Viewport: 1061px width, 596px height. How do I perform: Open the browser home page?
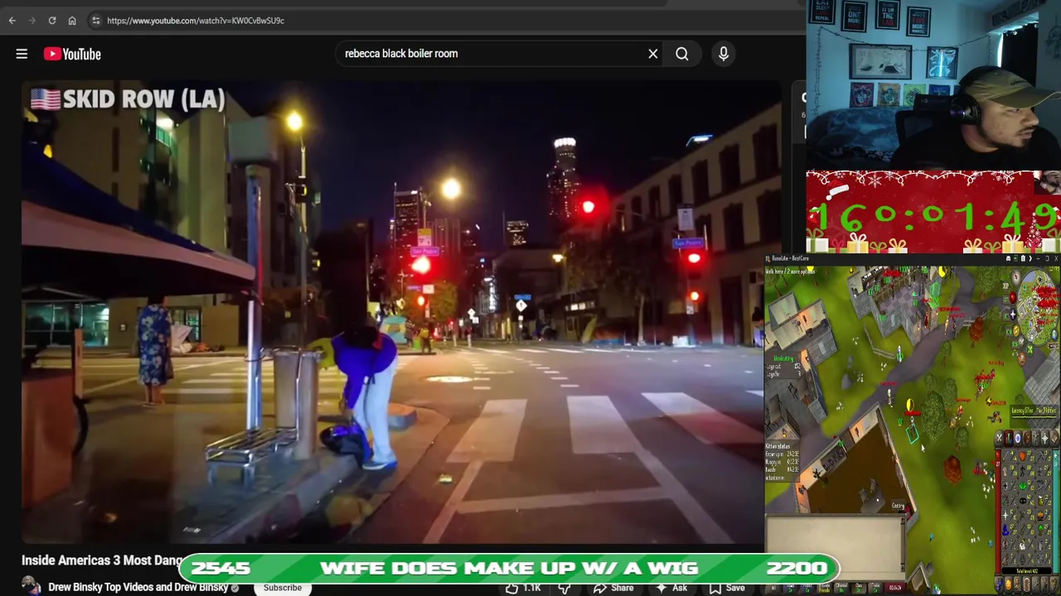click(72, 21)
